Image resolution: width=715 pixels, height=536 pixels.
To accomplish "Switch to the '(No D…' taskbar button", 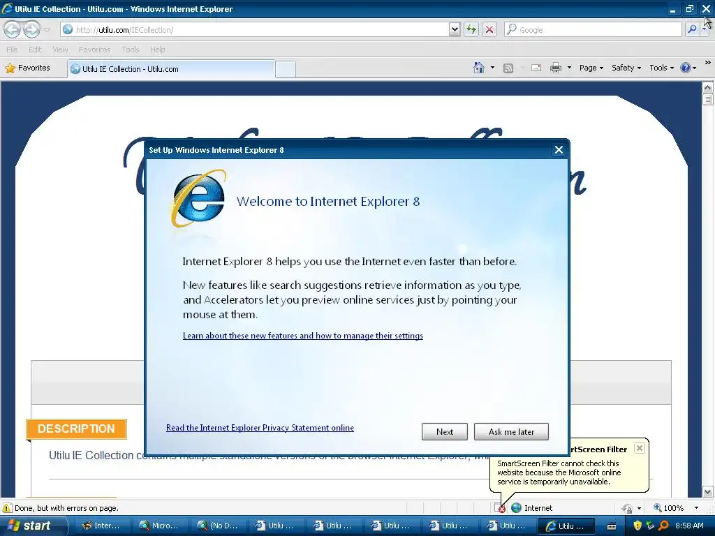I will (217, 526).
